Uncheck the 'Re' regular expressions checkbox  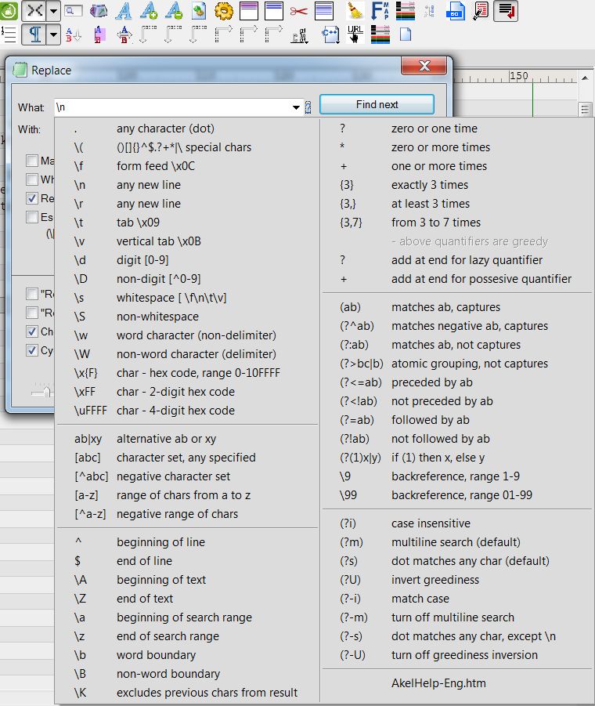point(32,198)
